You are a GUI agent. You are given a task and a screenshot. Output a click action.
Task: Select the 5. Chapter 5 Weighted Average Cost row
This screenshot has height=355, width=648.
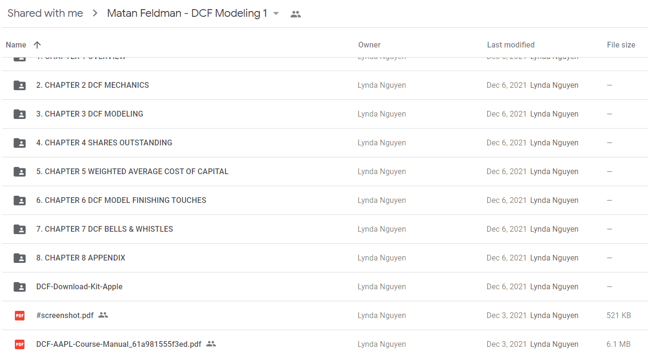coord(325,172)
